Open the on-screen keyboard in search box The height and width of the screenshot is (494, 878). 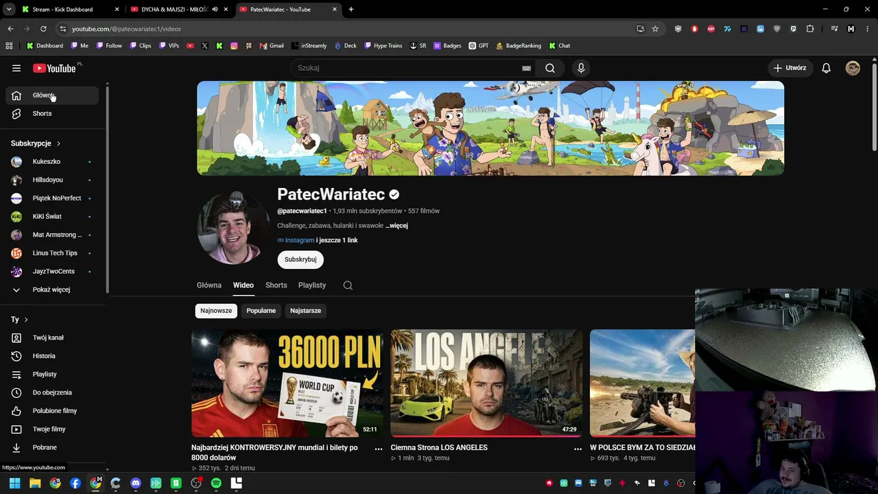pyautogui.click(x=526, y=68)
